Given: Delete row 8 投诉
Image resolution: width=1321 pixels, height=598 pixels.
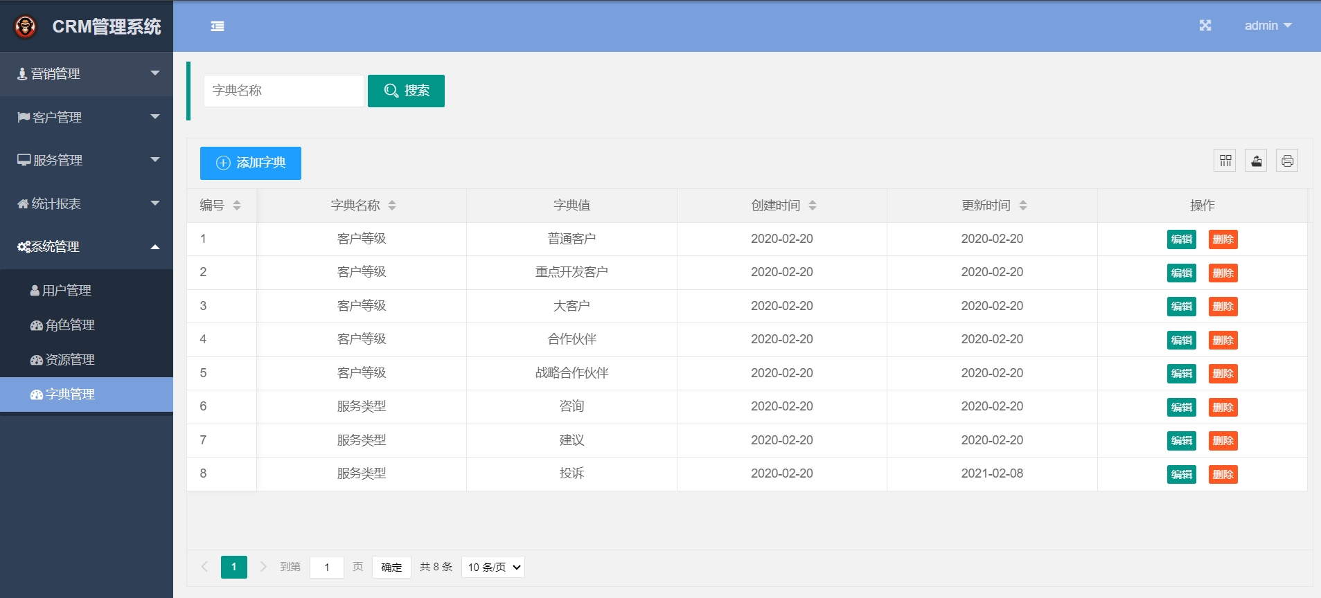Looking at the screenshot, I should pyautogui.click(x=1223, y=474).
